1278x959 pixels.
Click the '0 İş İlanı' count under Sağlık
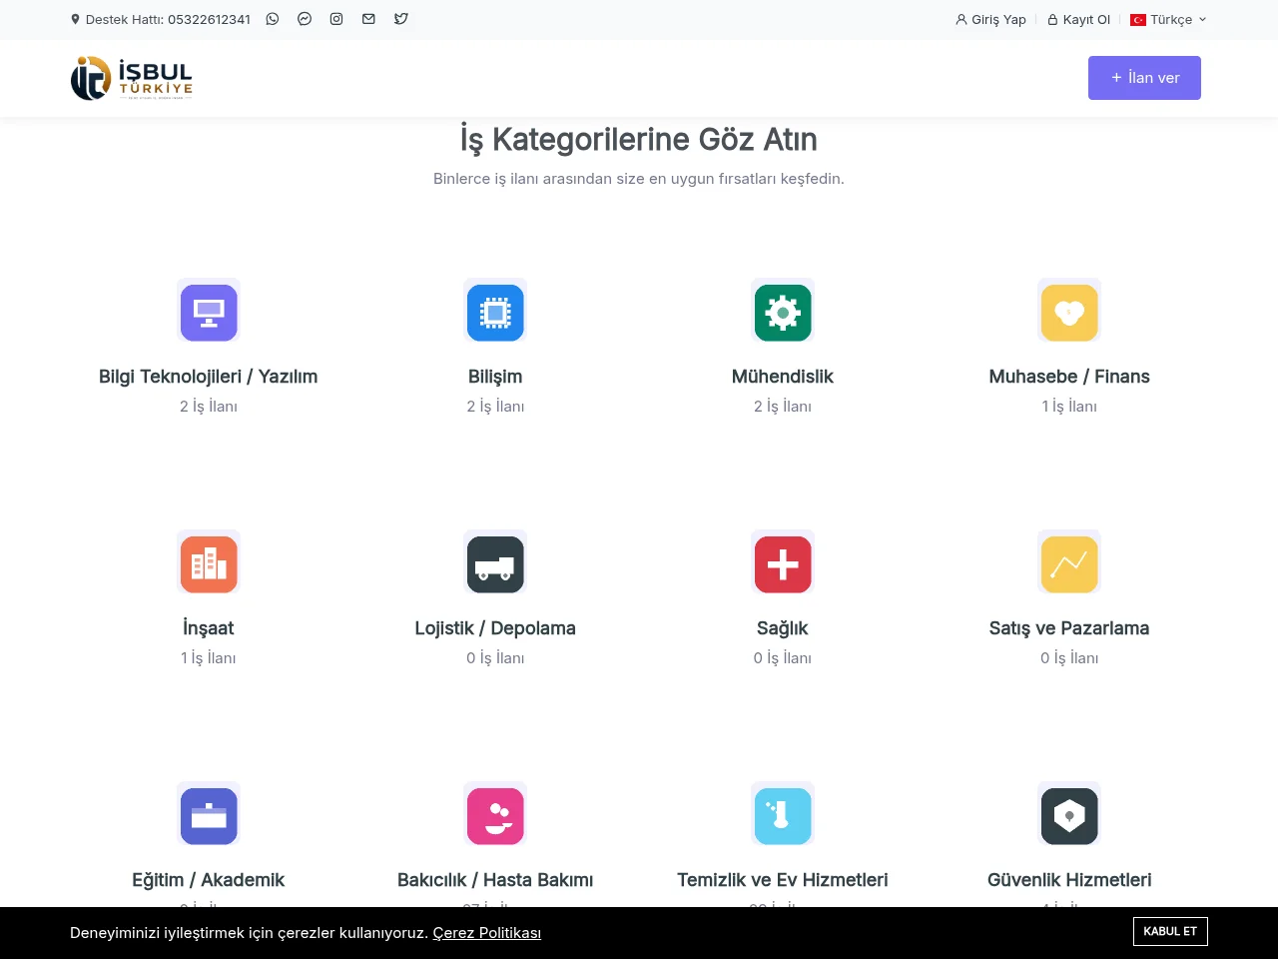tap(783, 658)
